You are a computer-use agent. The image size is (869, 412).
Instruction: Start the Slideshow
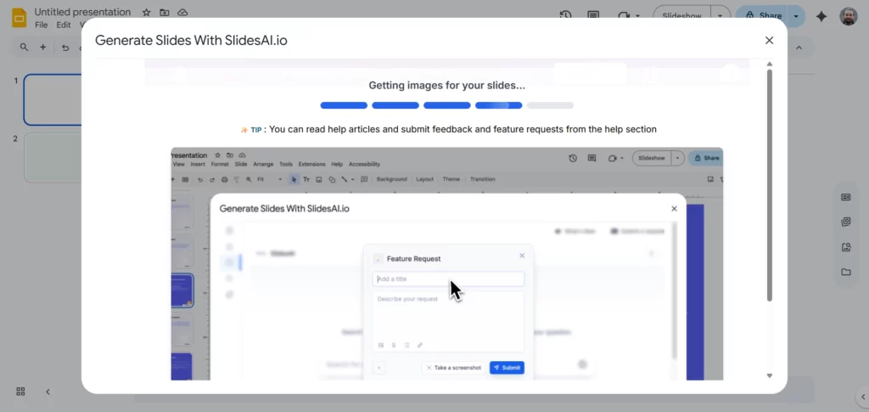click(681, 15)
